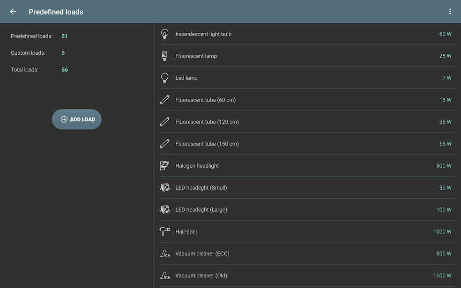
Task: Tap the back arrow icon
Action: [13, 12]
